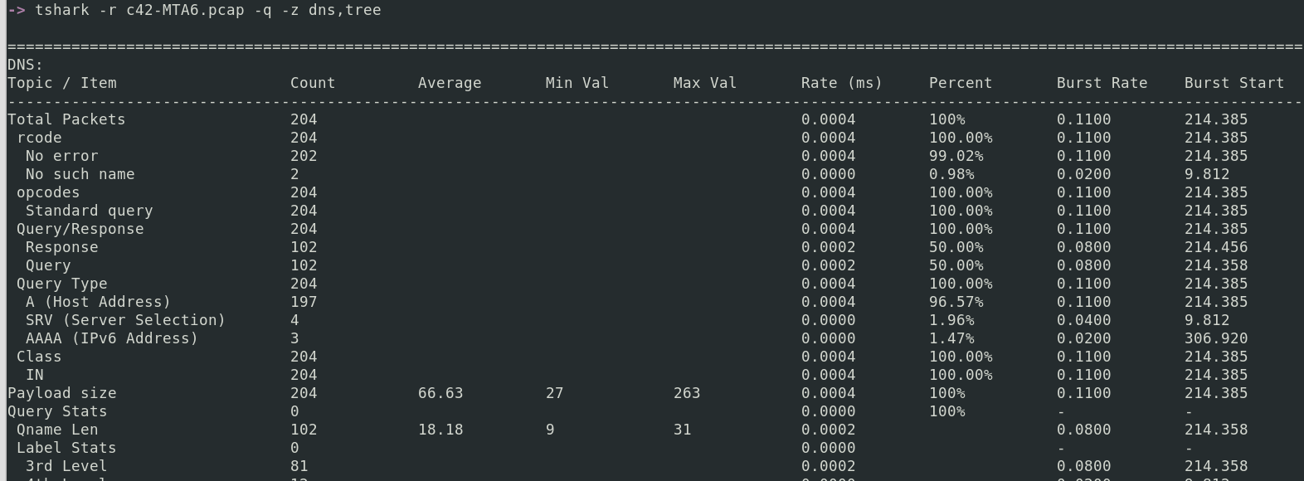The image size is (1304, 481).
Task: Click the 'Query Stats' row label
Action: click(x=57, y=411)
